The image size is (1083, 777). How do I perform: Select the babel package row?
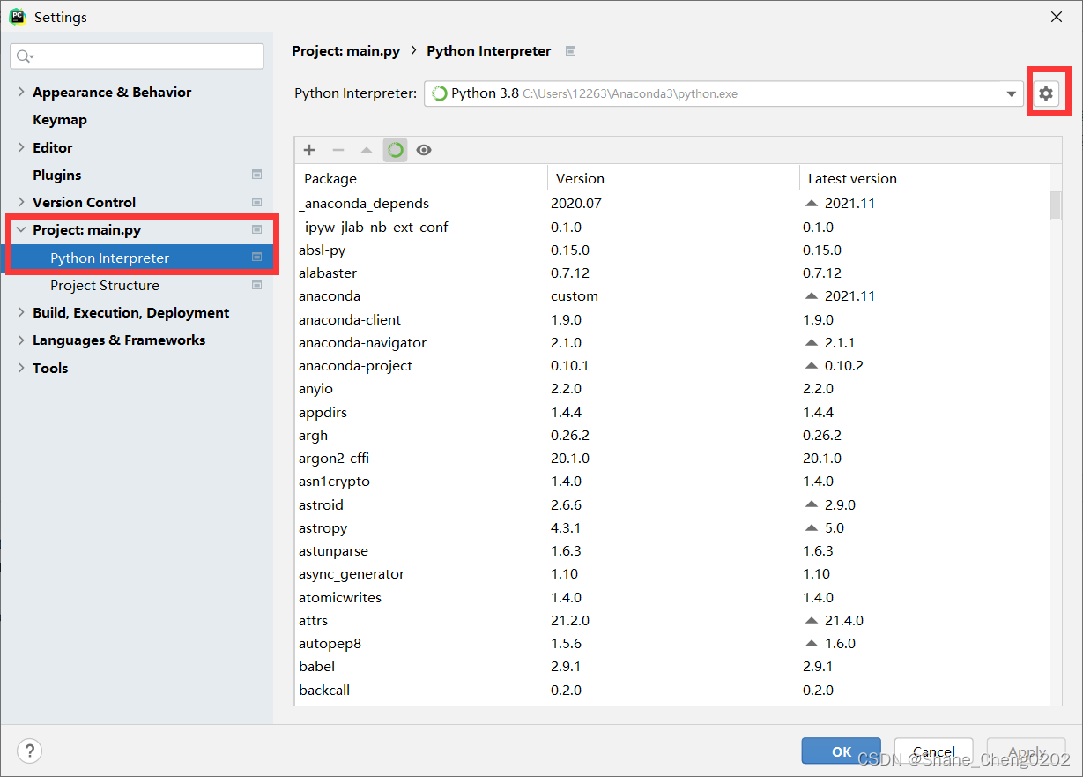[x=672, y=666]
